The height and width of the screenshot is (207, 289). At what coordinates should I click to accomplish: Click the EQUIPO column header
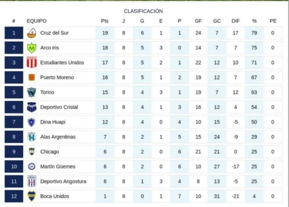click(36, 21)
